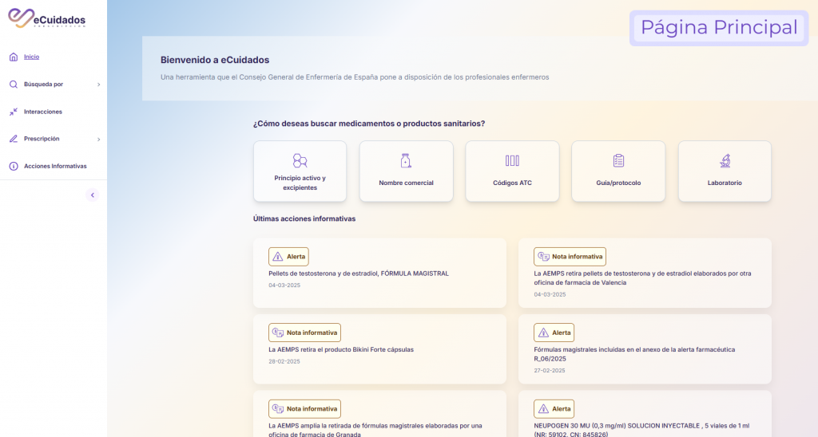Expand the Prescripción chevron
Image resolution: width=818 pixels, height=437 pixels.
coord(98,139)
